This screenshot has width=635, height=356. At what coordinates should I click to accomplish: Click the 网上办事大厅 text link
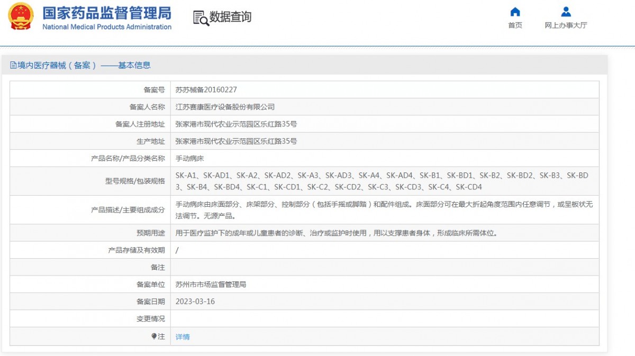click(566, 25)
